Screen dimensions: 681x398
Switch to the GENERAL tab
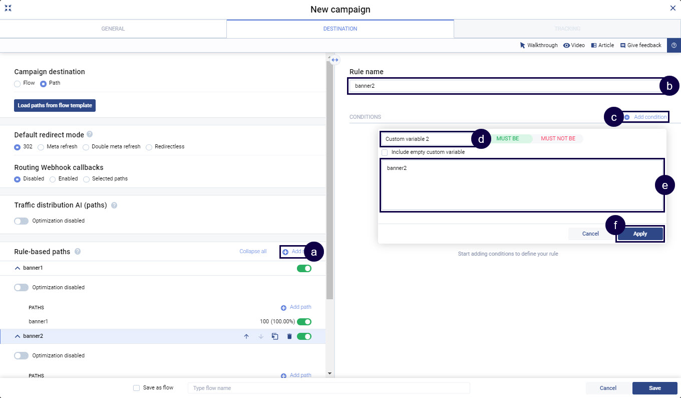(x=113, y=29)
